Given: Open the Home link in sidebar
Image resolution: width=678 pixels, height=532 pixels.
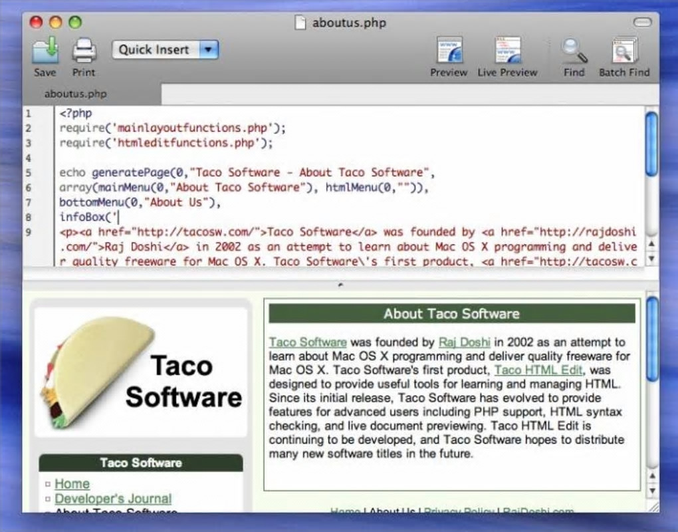Looking at the screenshot, I should coord(72,483).
